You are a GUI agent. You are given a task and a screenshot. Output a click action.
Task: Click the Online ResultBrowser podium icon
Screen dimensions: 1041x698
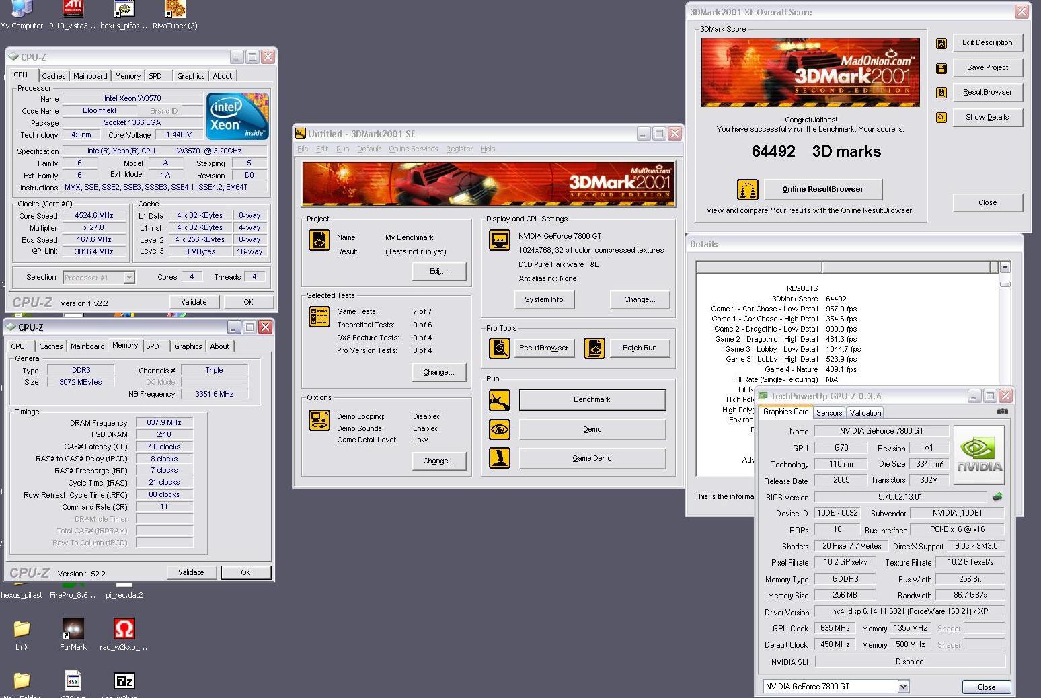(x=747, y=190)
